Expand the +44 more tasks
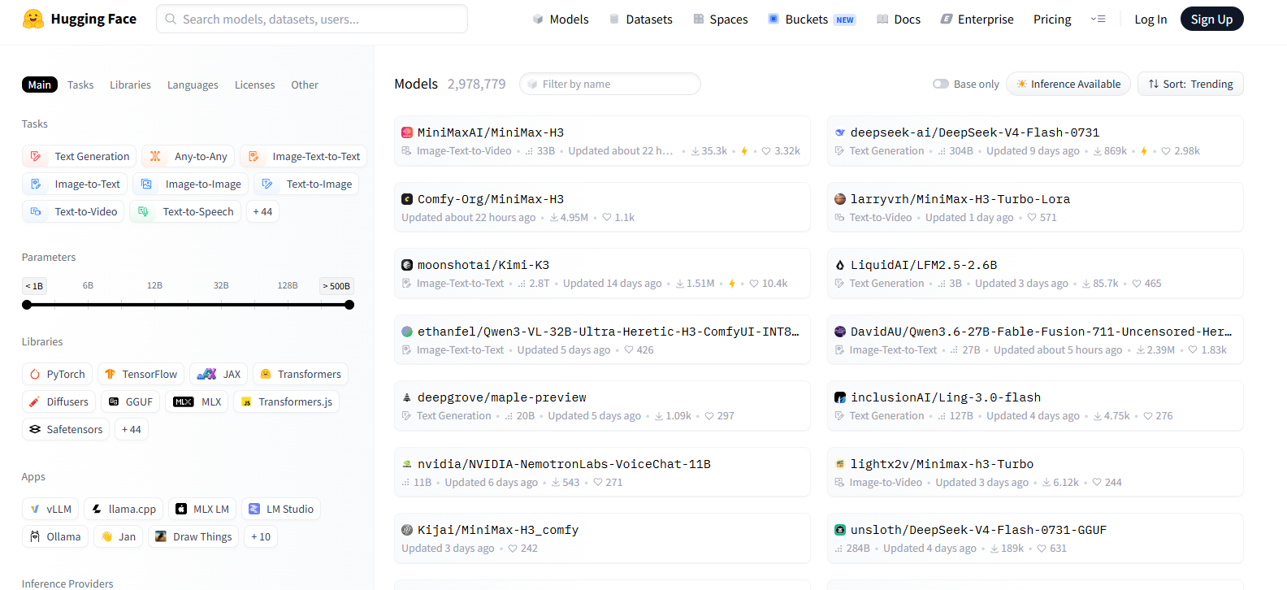1287x590 pixels. 262,212
